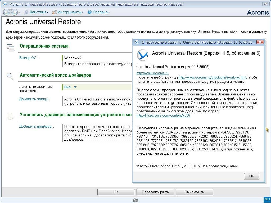
Task: Click the Добавить папку... link
Action: 34,99
